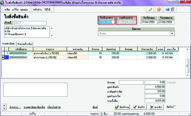The image size is (191, 116).
Task: Click the table scrollbar down arrow
Action: point(187,75)
